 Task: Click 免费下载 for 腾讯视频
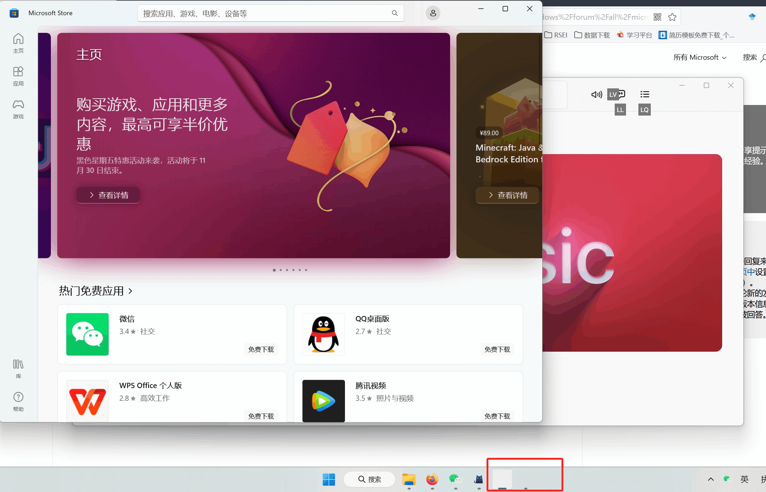click(x=497, y=416)
